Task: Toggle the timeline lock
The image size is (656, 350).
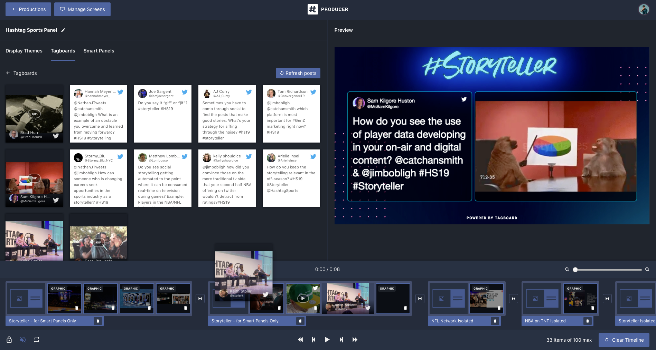Action: (9, 340)
